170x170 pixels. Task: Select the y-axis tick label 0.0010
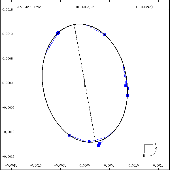point(7,34)
